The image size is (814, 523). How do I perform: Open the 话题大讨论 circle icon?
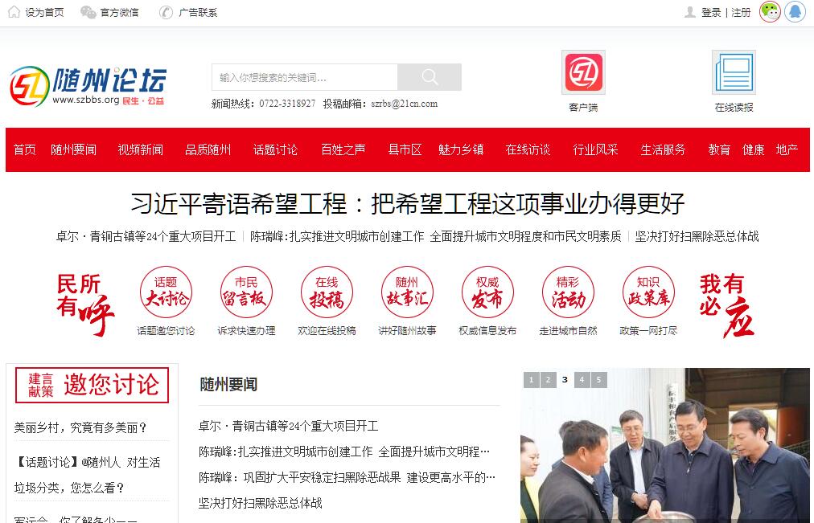[x=166, y=292]
